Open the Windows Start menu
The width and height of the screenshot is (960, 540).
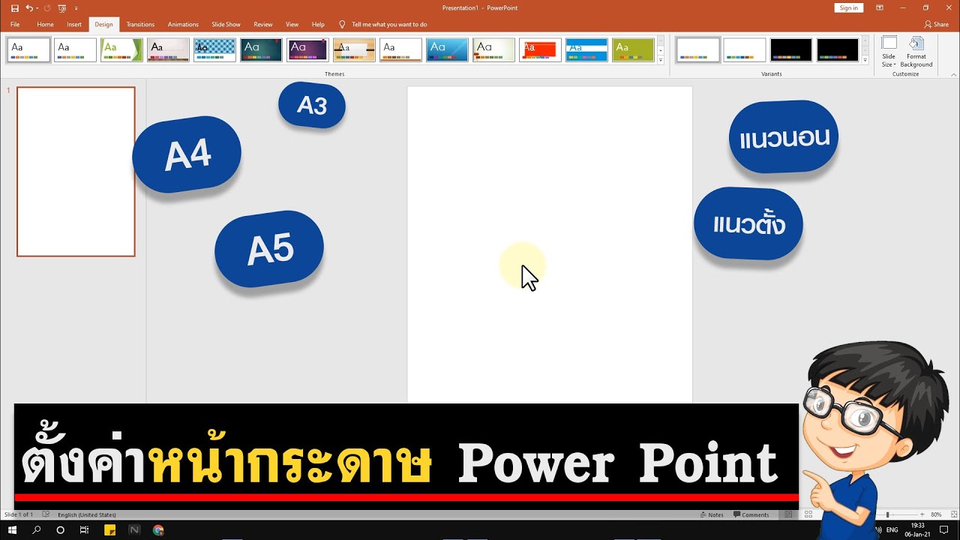pos(13,530)
